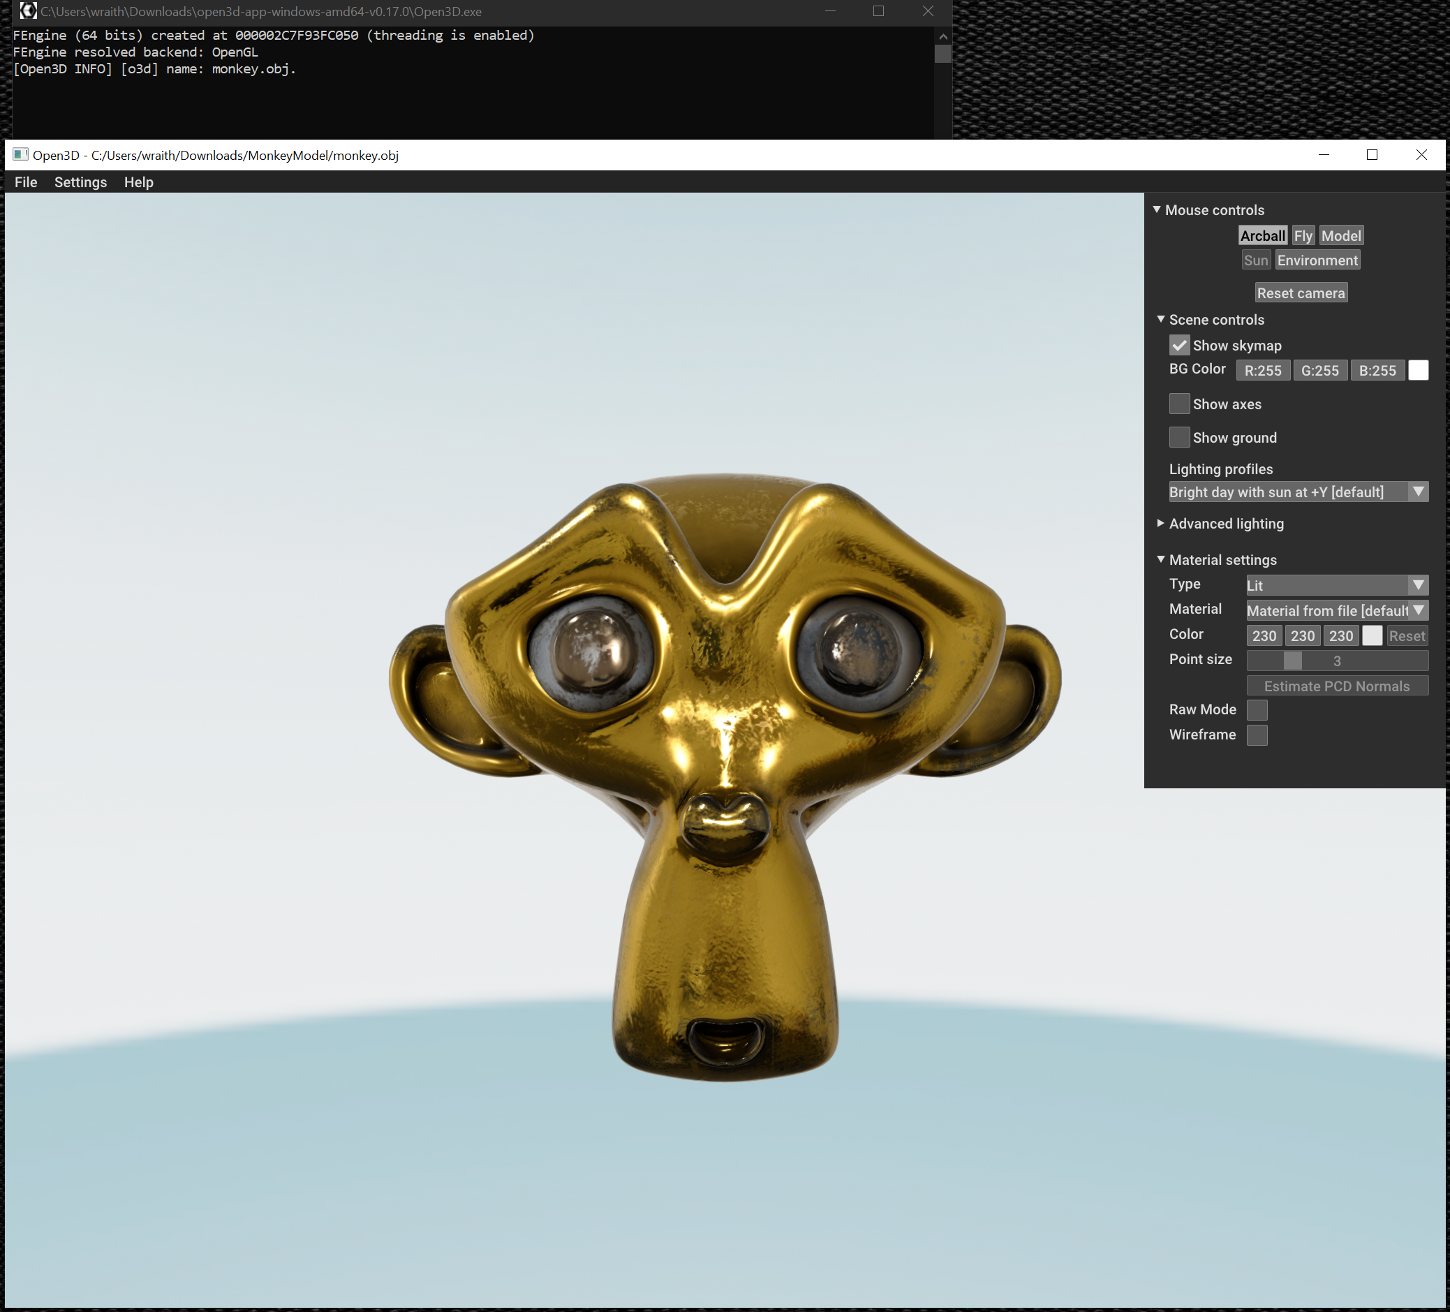Image resolution: width=1450 pixels, height=1312 pixels.
Task: Open the material Type dropdown showing Lit
Action: tap(1336, 585)
